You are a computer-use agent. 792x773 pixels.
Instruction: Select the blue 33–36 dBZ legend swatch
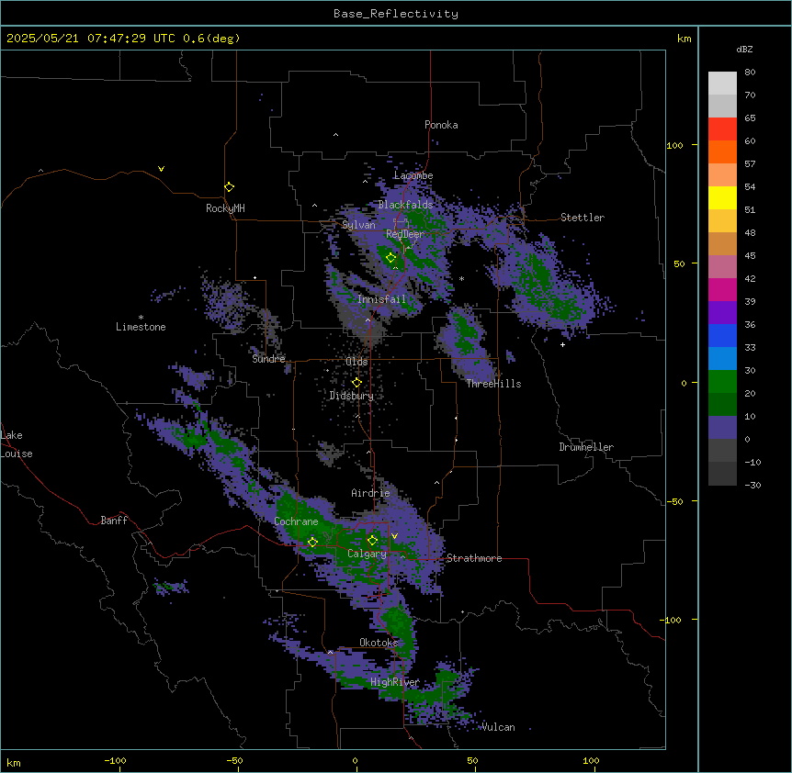722,335
